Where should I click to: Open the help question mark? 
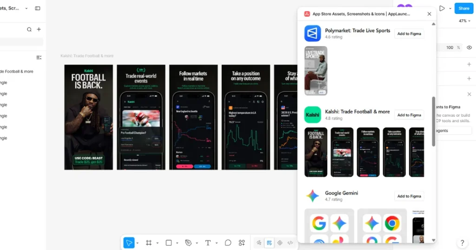pos(462,243)
